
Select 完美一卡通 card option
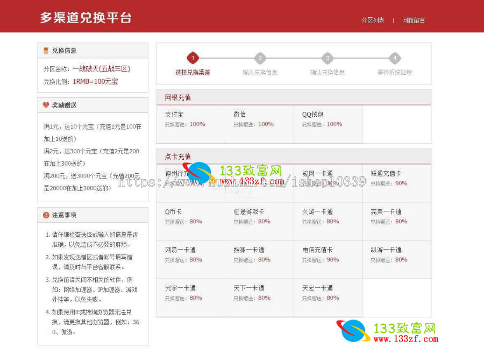[x=397, y=222]
